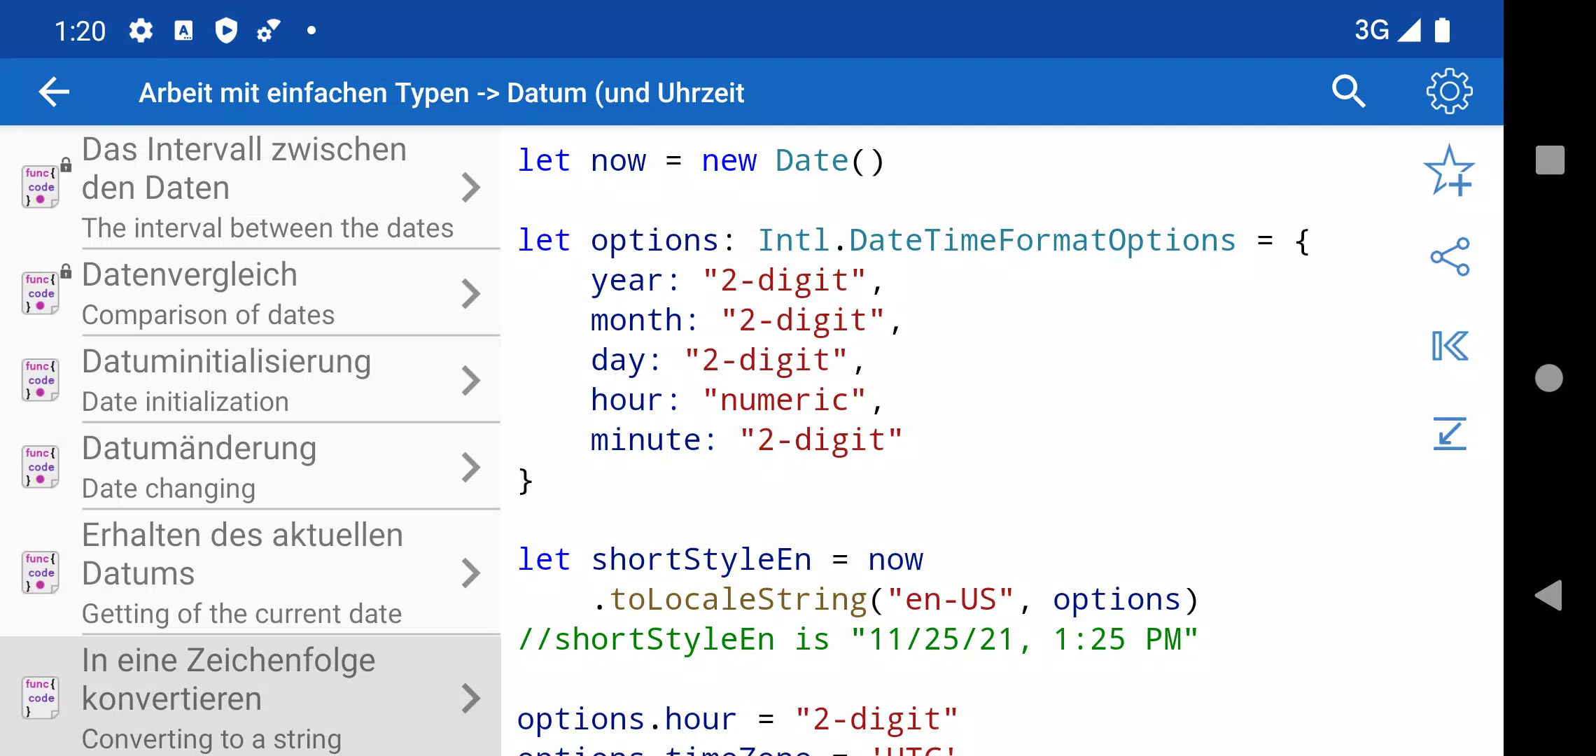Share the code snippet
Image resolution: width=1596 pixels, height=756 pixels.
pyautogui.click(x=1449, y=257)
